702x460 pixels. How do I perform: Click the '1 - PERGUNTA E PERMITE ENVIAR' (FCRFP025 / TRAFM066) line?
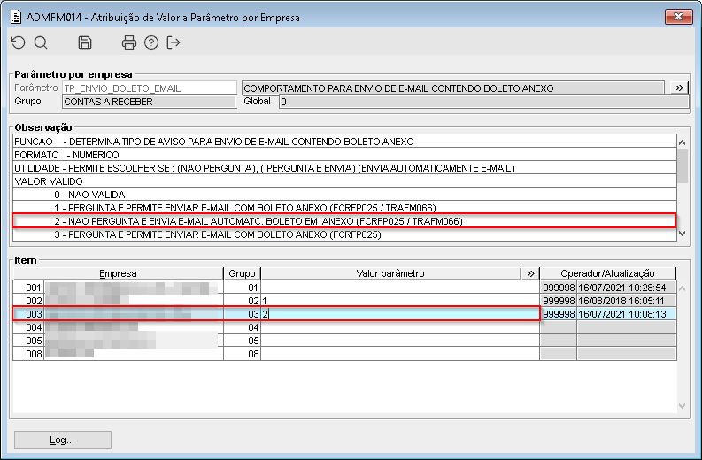point(344,208)
